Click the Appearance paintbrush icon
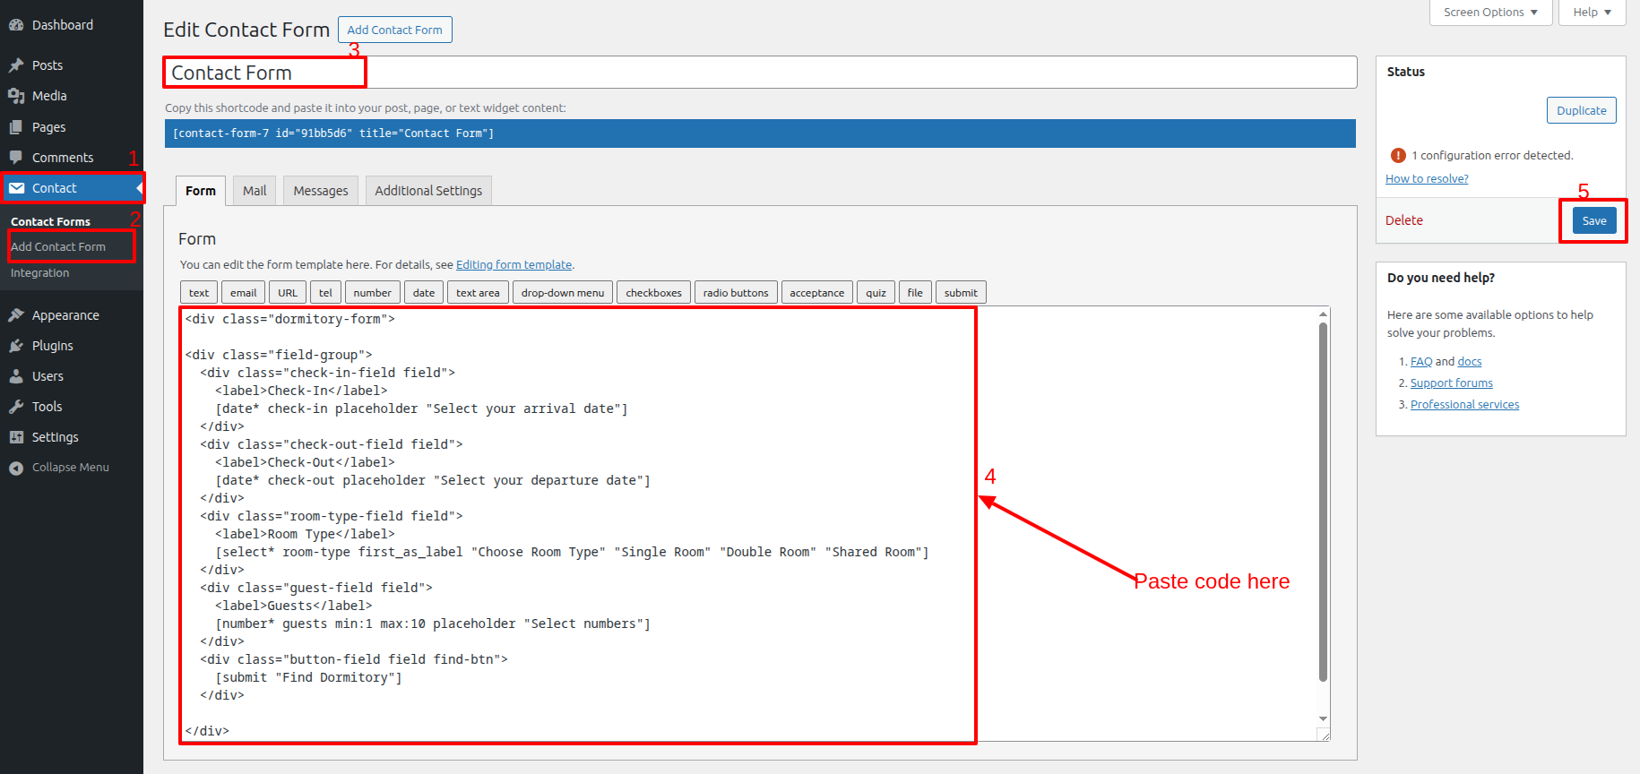This screenshot has width=1640, height=774. pos(16,315)
